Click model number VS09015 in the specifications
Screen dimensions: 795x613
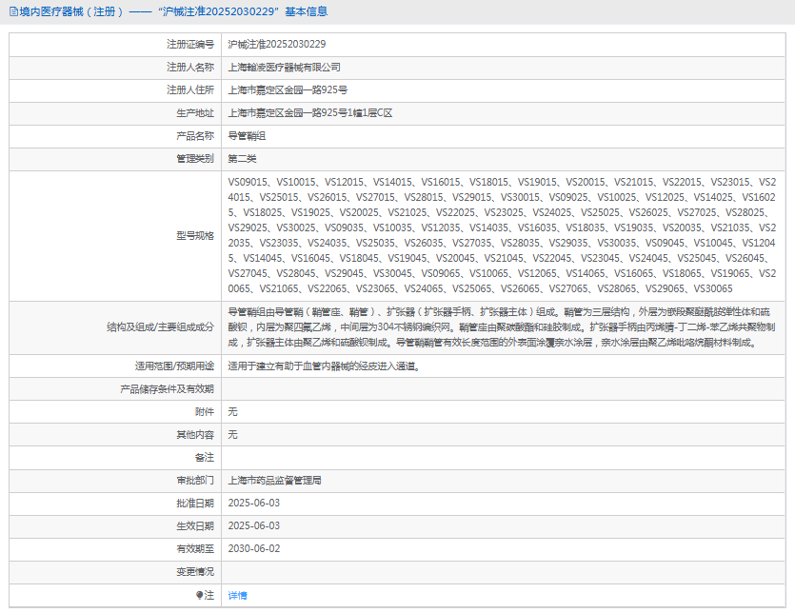point(248,182)
